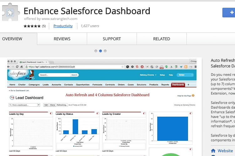Click the gauge icon beside Lead Dashboard
235x156 pixels.
(12, 97)
